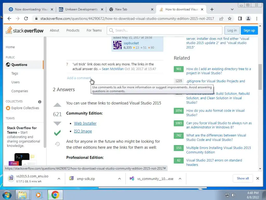This screenshot has height=200, width=266.
Task: Open Chrome's three-dot menu
Action: (257, 18)
